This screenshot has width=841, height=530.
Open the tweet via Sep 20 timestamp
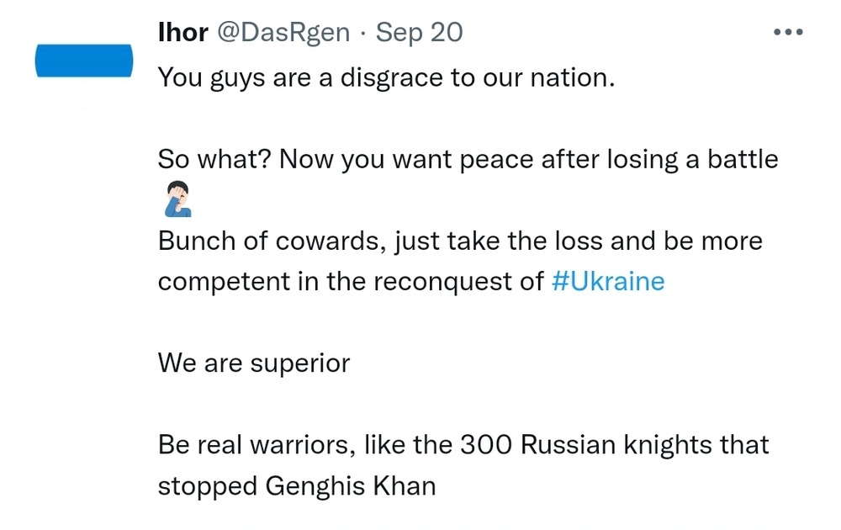point(419,33)
